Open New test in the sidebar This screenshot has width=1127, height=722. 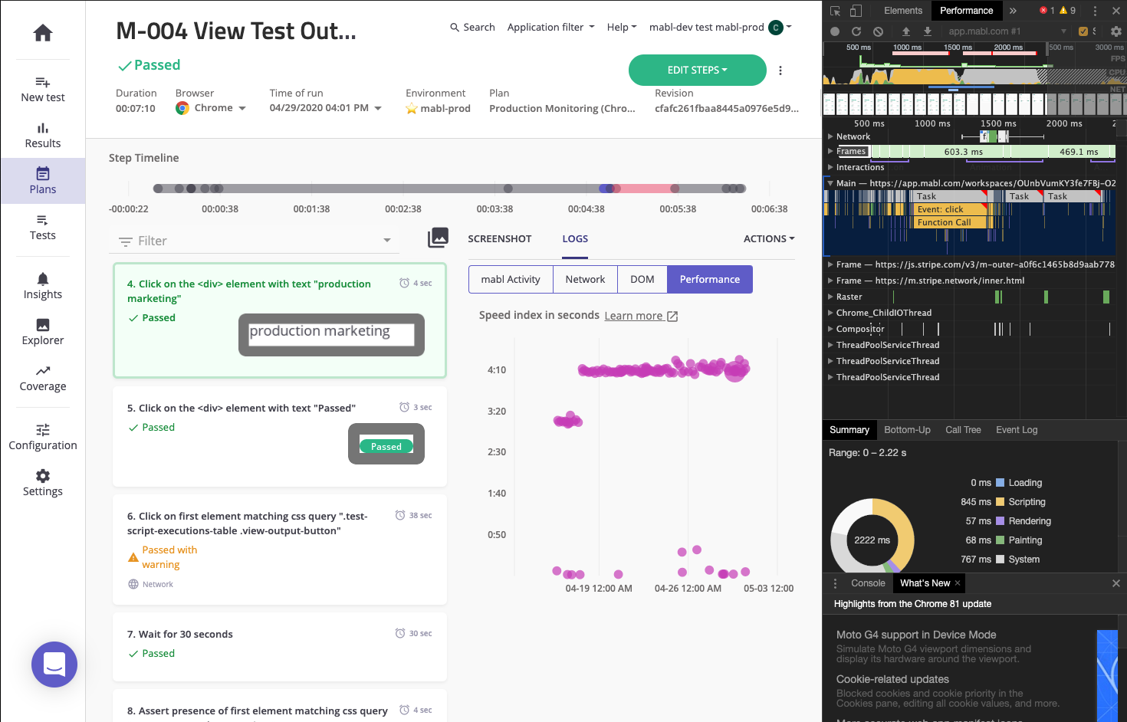click(43, 90)
